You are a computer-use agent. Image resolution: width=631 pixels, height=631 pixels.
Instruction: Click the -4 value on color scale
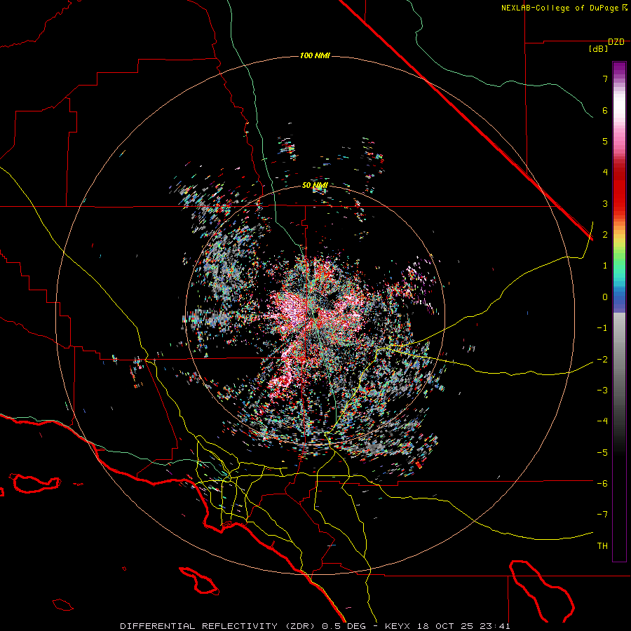click(x=602, y=421)
